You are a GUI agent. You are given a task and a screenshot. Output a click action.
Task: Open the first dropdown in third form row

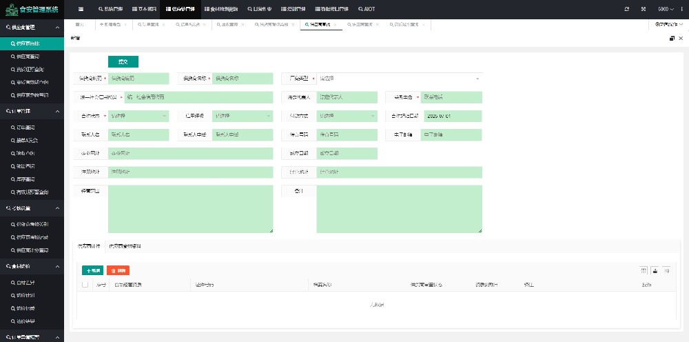(138, 116)
